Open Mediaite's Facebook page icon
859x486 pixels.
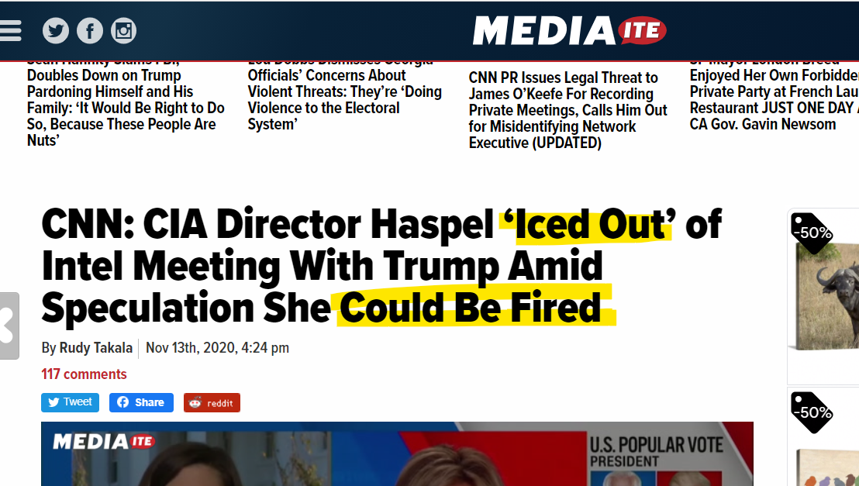pyautogui.click(x=90, y=31)
